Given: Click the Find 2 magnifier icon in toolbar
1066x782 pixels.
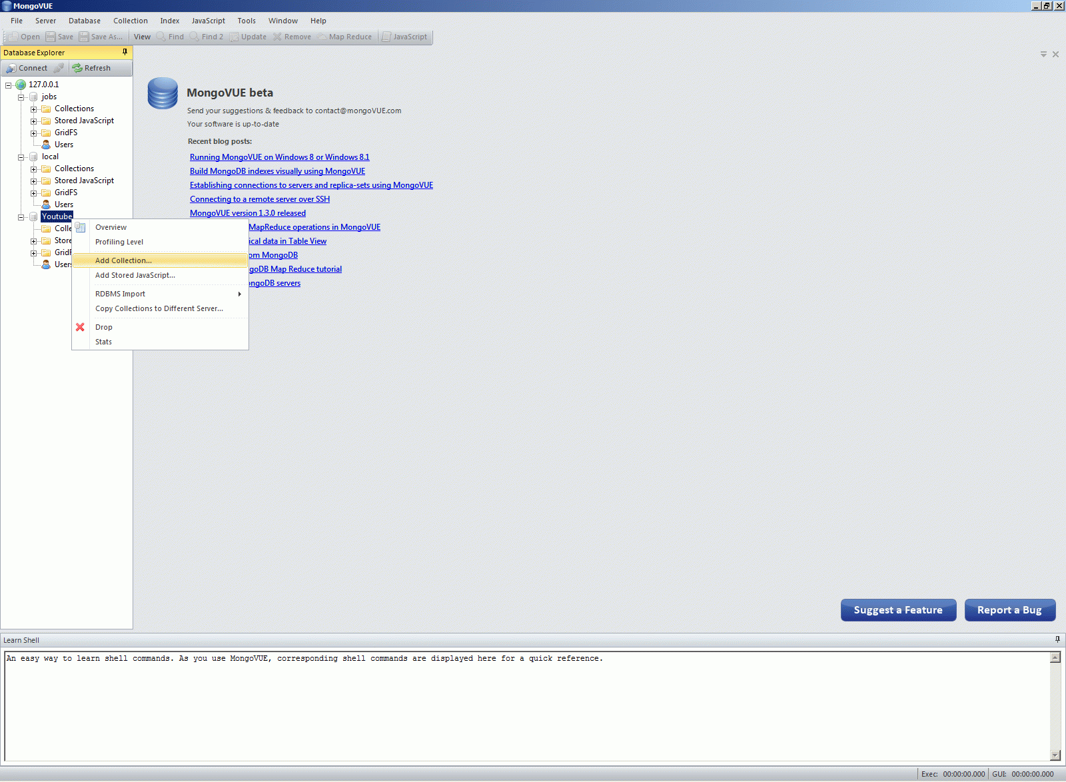Looking at the screenshot, I should tap(194, 37).
